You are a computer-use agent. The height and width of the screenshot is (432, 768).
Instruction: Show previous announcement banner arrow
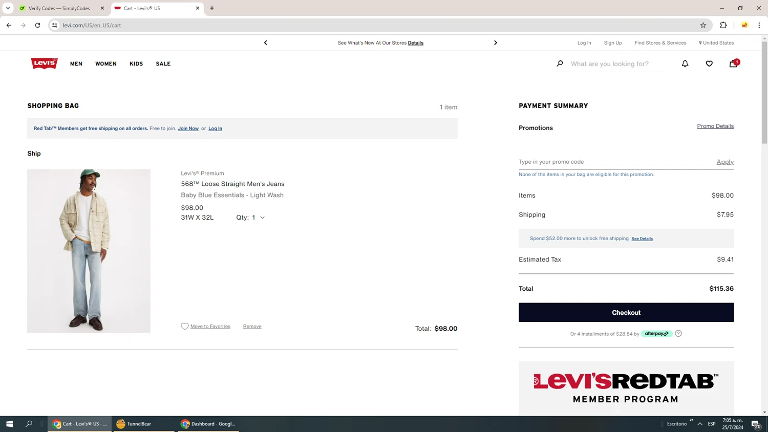265,42
